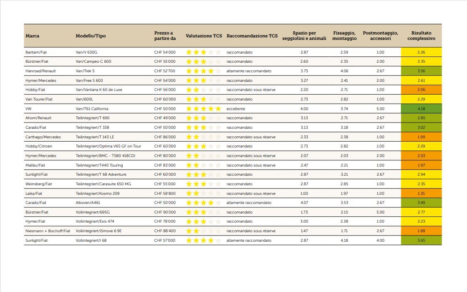Click the overall result "2.94"
Viewport: 467px width, 292px height.
point(421,174)
